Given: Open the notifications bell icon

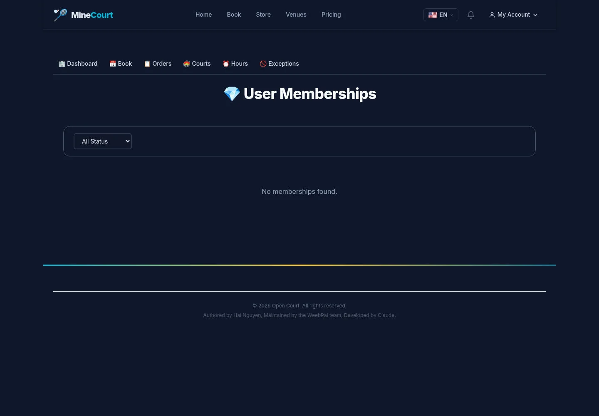Looking at the screenshot, I should coord(471,15).
